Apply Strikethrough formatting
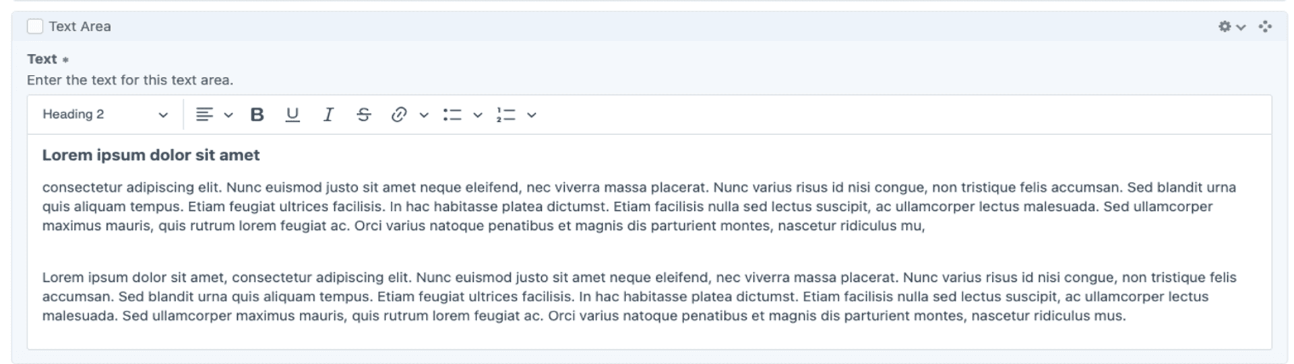 [364, 115]
